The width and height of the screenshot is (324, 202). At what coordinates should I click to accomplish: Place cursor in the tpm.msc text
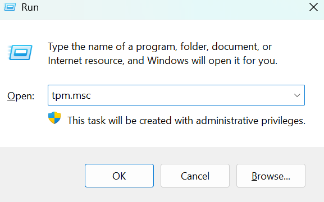click(x=71, y=95)
